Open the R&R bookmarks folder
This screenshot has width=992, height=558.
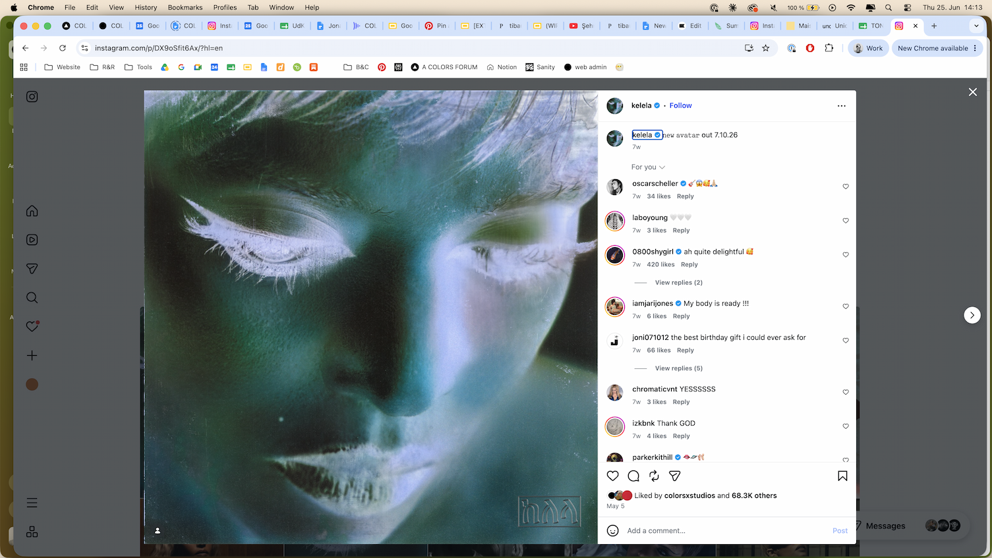point(102,67)
